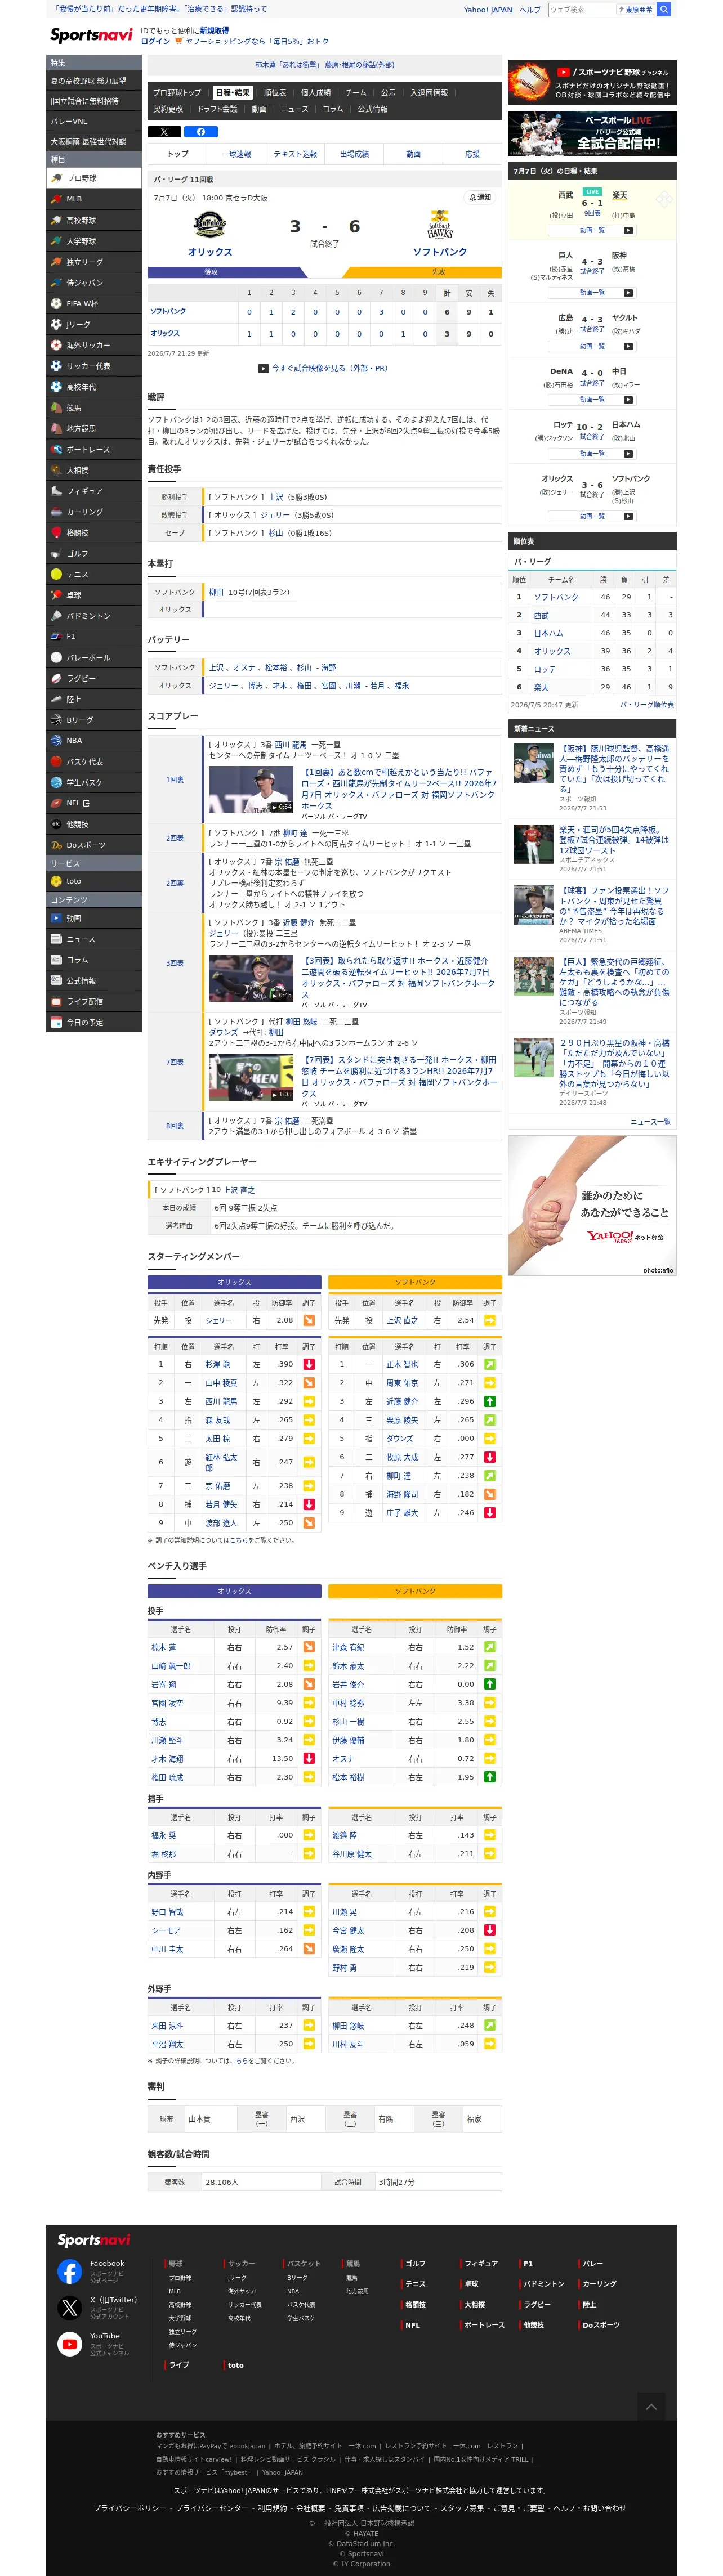Select テニス in the sidebar
The width and height of the screenshot is (723, 2576).
[94, 574]
